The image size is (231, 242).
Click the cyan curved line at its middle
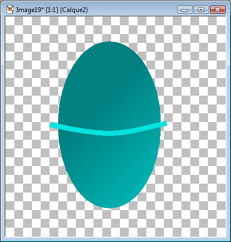109,133
